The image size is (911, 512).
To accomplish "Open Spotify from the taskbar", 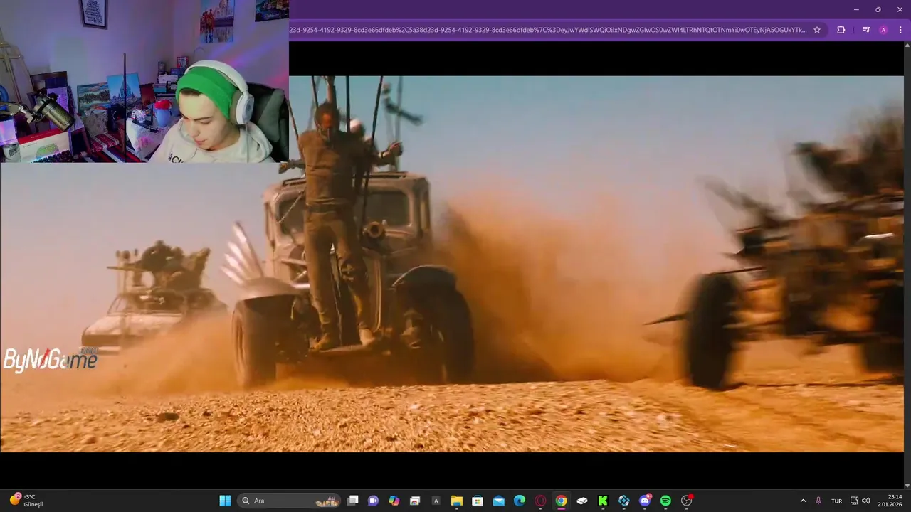I will coord(665,501).
